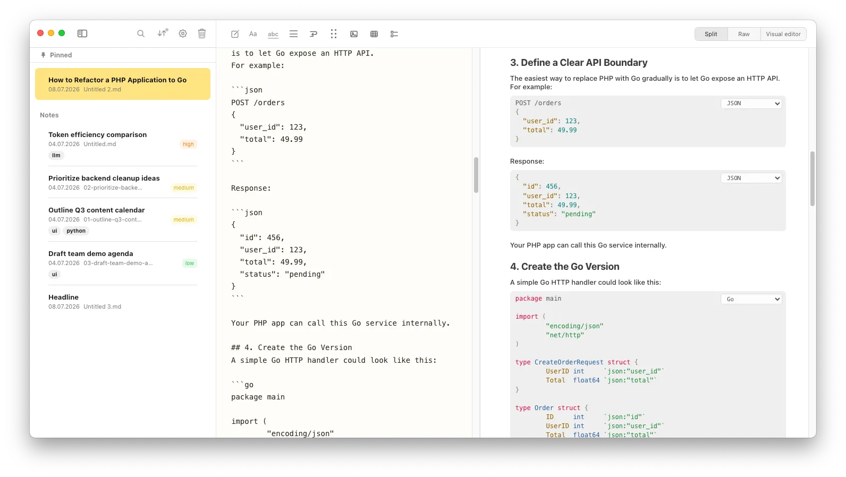Open settings gear in sidebar toolbar
The image size is (846, 477).
183,33
